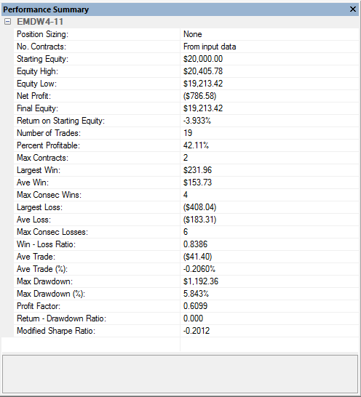Click the Starting Equity value $20,000.00
The width and height of the screenshot is (361, 397).
[x=203, y=59]
